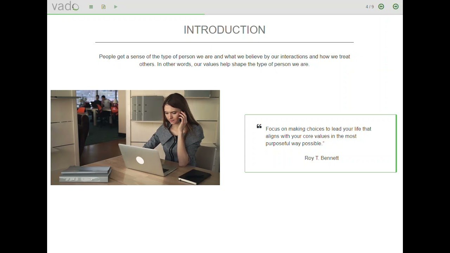Viewport: 450px width, 253px height.
Task: Select the INTRODUCTION heading
Action: pos(224,30)
